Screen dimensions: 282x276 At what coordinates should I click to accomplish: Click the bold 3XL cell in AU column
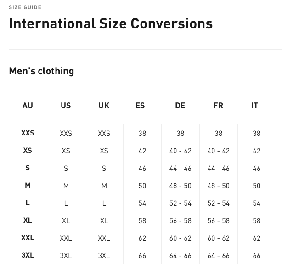click(28, 255)
